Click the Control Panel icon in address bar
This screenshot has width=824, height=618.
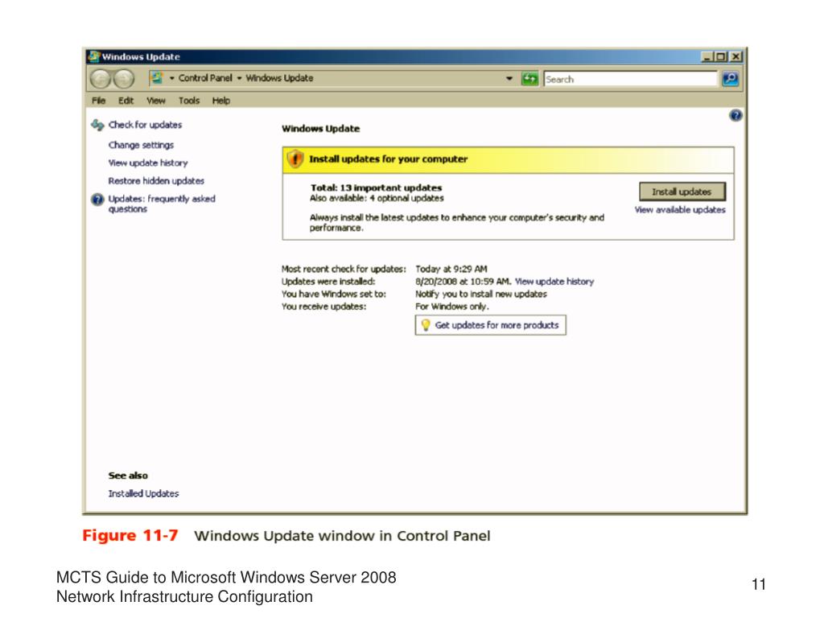[x=157, y=78]
